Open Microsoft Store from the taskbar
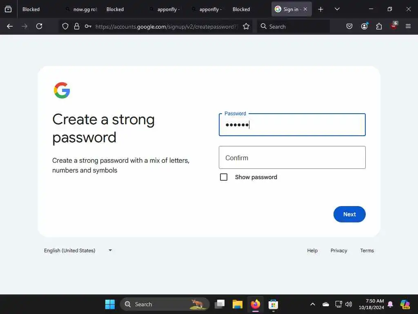This screenshot has width=418, height=314. [273, 304]
